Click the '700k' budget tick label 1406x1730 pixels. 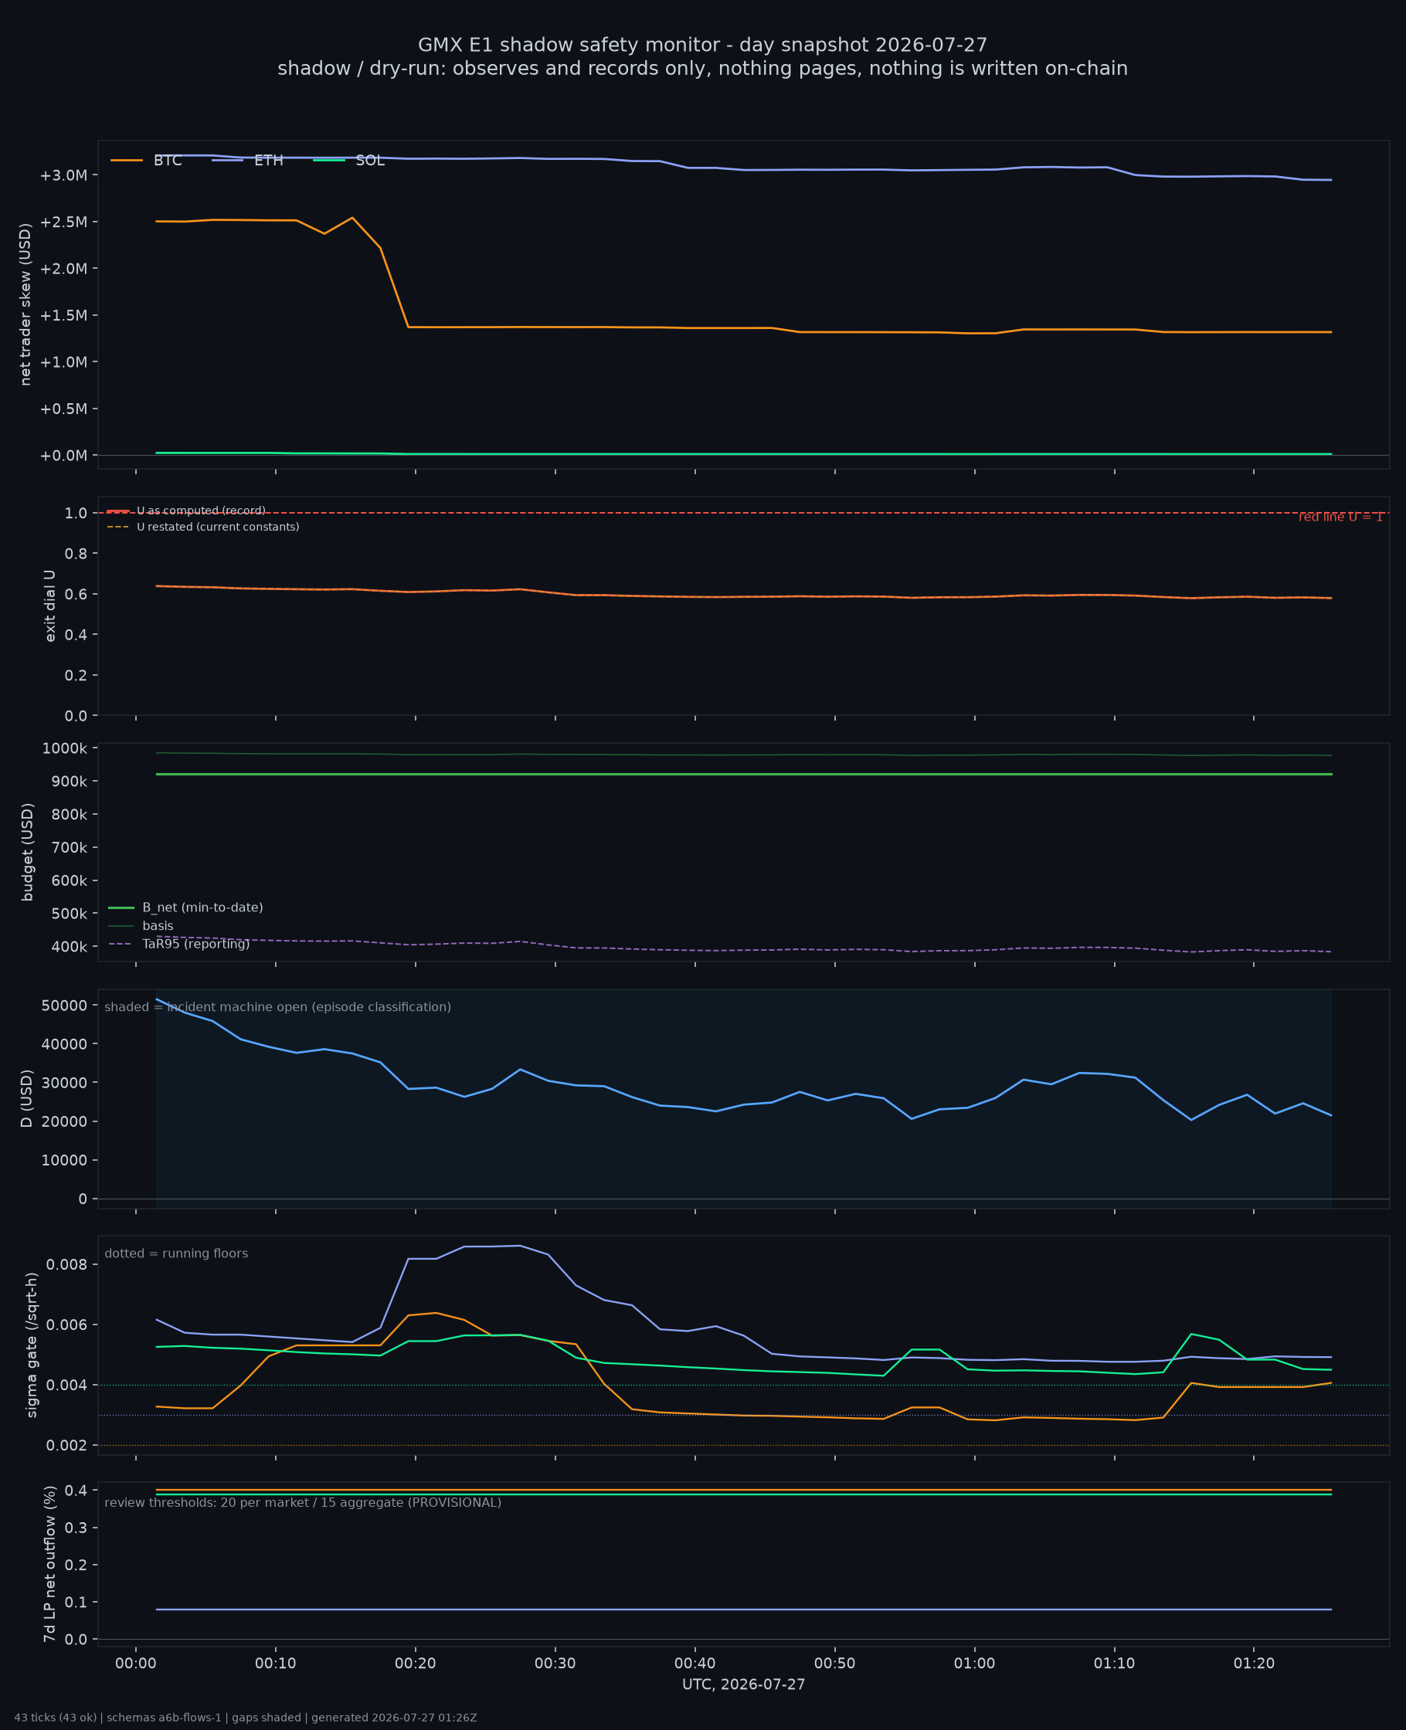point(69,847)
